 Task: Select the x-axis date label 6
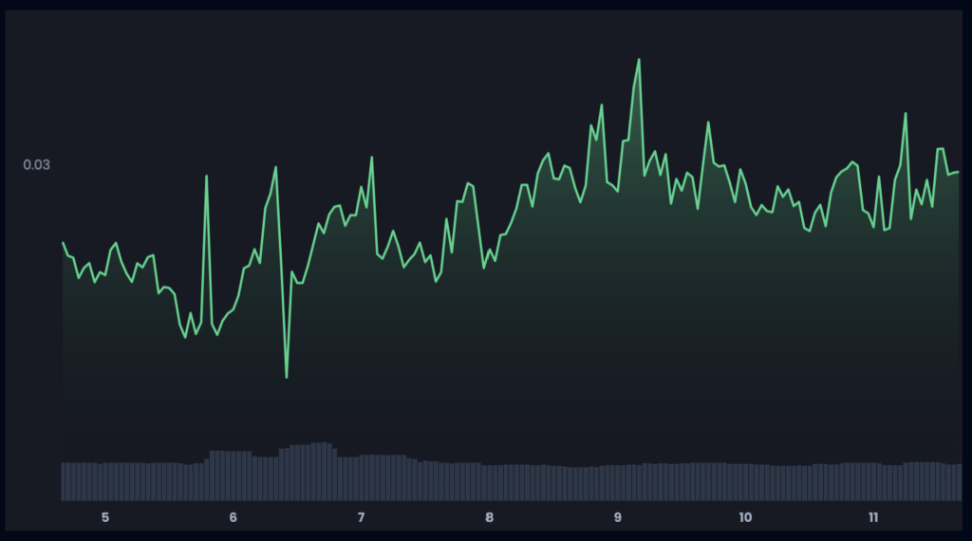point(233,517)
